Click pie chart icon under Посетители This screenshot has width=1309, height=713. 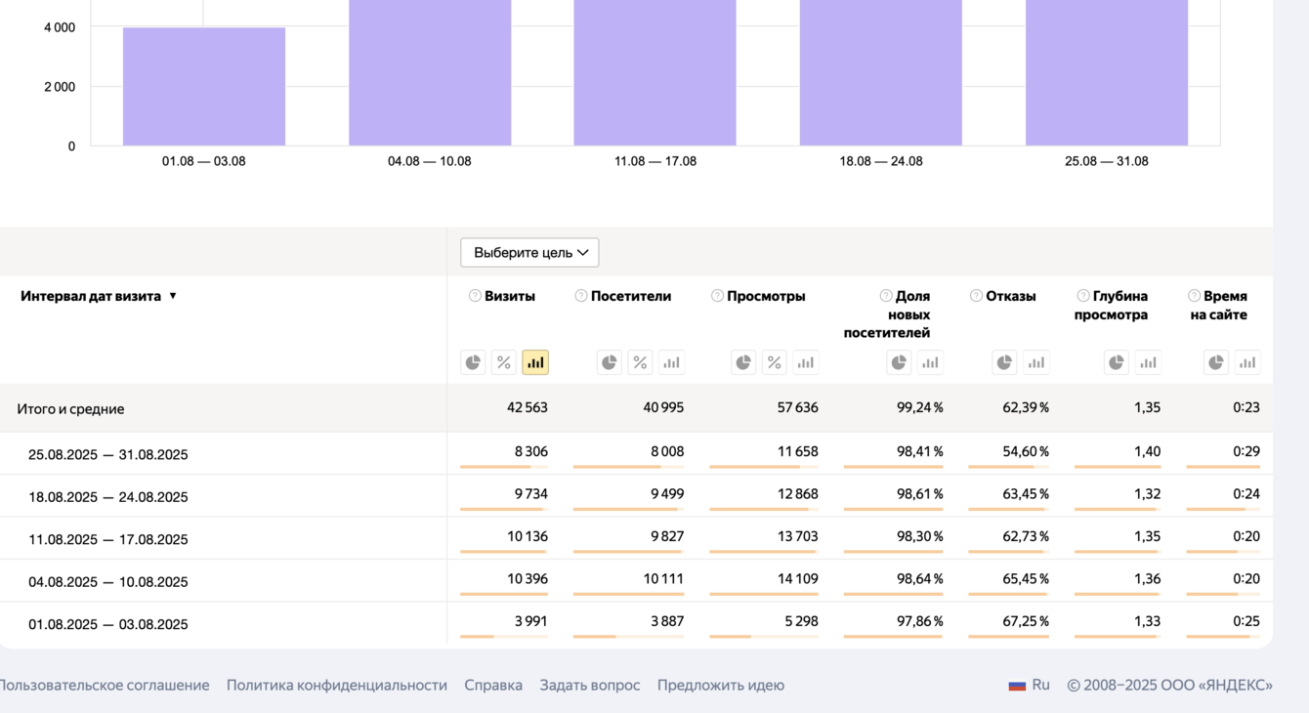[610, 362]
